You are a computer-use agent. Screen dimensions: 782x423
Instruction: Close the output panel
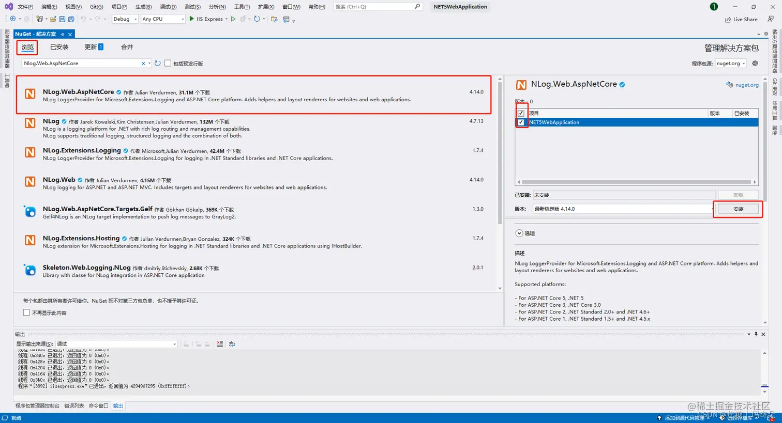click(x=763, y=334)
